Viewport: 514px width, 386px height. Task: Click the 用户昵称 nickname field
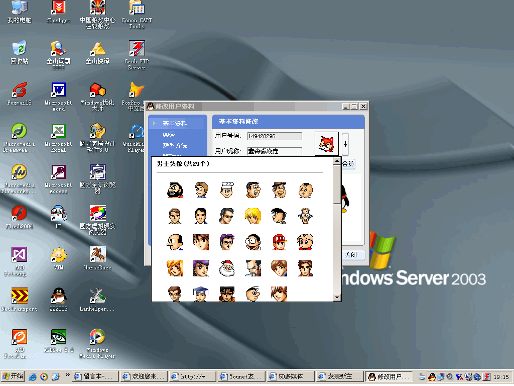[x=274, y=151]
